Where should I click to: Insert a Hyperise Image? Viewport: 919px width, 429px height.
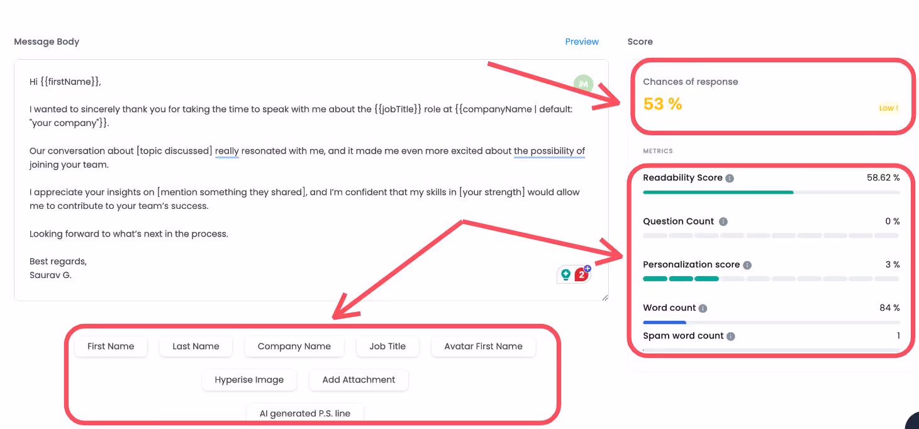click(249, 380)
